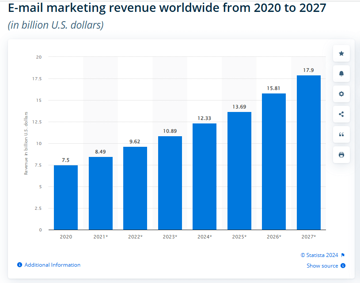Click the star favorite icon
Viewport: 360px width, 283px height.
click(x=341, y=53)
